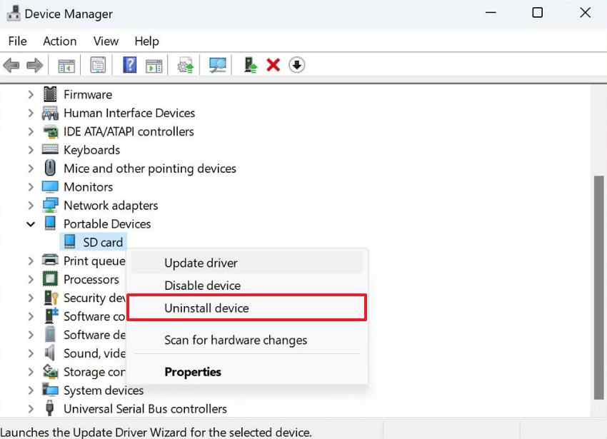Click the Scan for hardware changes monitor icon
The image size is (607, 439).
218,65
